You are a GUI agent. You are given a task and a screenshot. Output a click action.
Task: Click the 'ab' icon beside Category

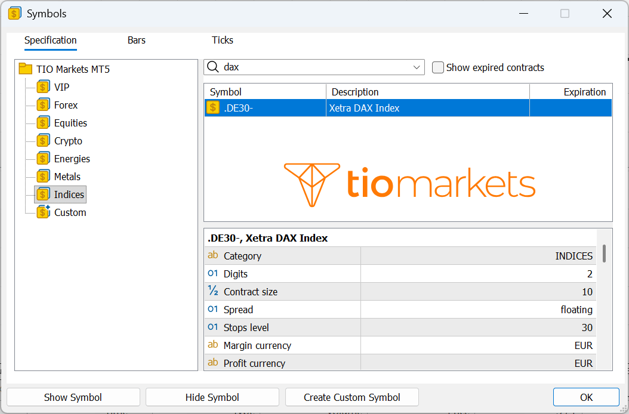[212, 255]
